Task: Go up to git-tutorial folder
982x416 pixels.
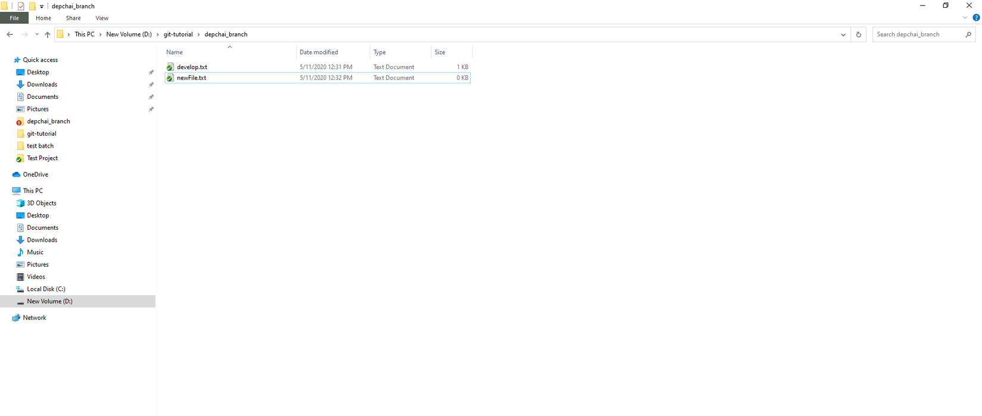Action: point(48,35)
